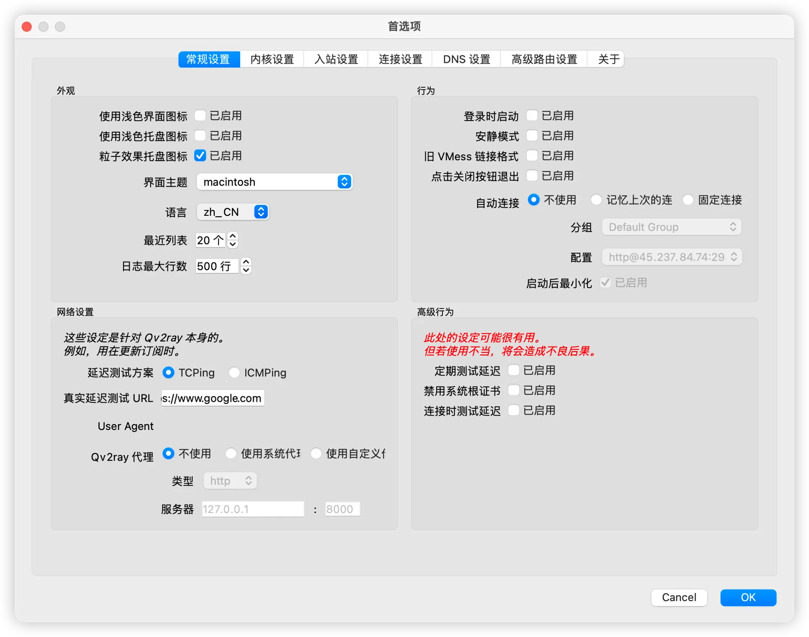This screenshot has height=637, width=809.
Task: Enable 登录时启动 behavior
Action: click(x=532, y=115)
